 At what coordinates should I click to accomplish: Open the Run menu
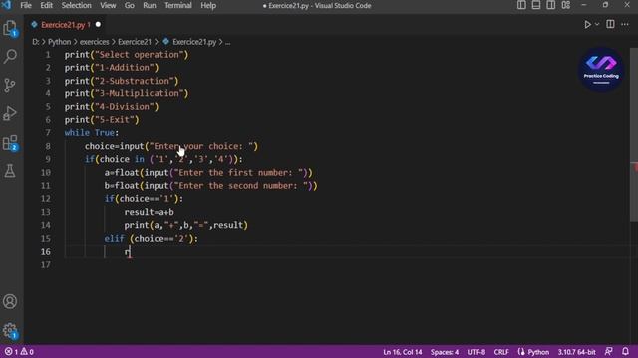tap(150, 6)
